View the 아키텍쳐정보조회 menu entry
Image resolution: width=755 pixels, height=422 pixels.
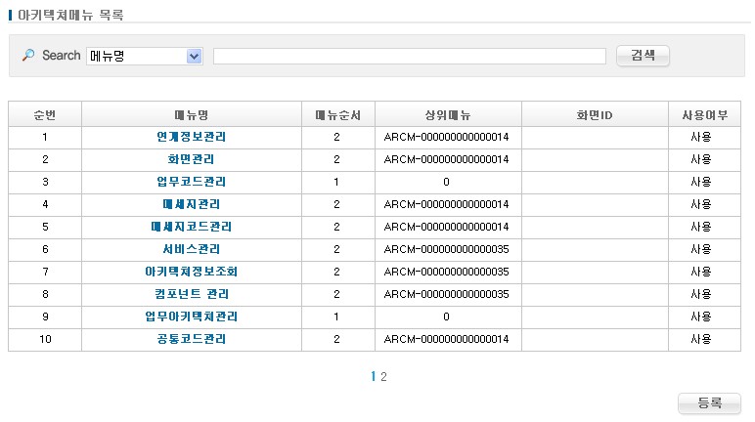coord(191,272)
